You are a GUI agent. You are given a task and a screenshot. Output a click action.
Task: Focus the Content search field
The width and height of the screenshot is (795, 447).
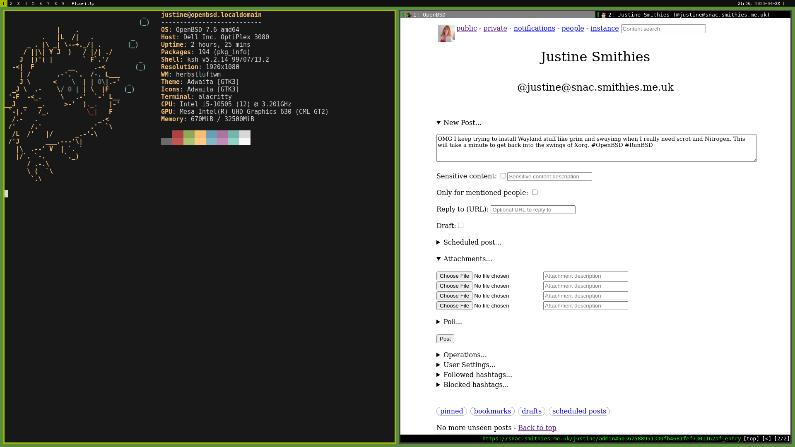[663, 29]
